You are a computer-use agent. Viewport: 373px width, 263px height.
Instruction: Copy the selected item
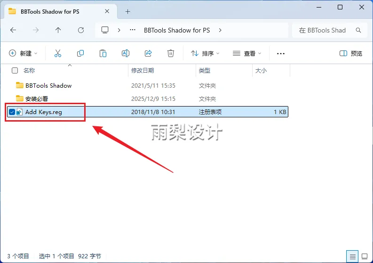(x=80, y=53)
